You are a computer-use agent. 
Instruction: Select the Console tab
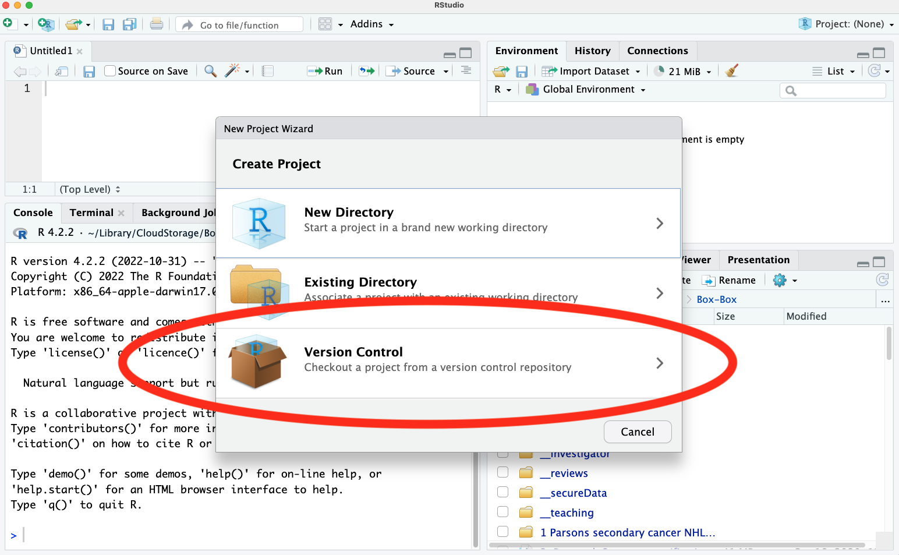[x=33, y=213]
